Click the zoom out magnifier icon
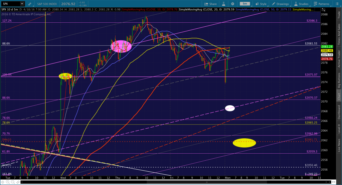 [x=13, y=182]
